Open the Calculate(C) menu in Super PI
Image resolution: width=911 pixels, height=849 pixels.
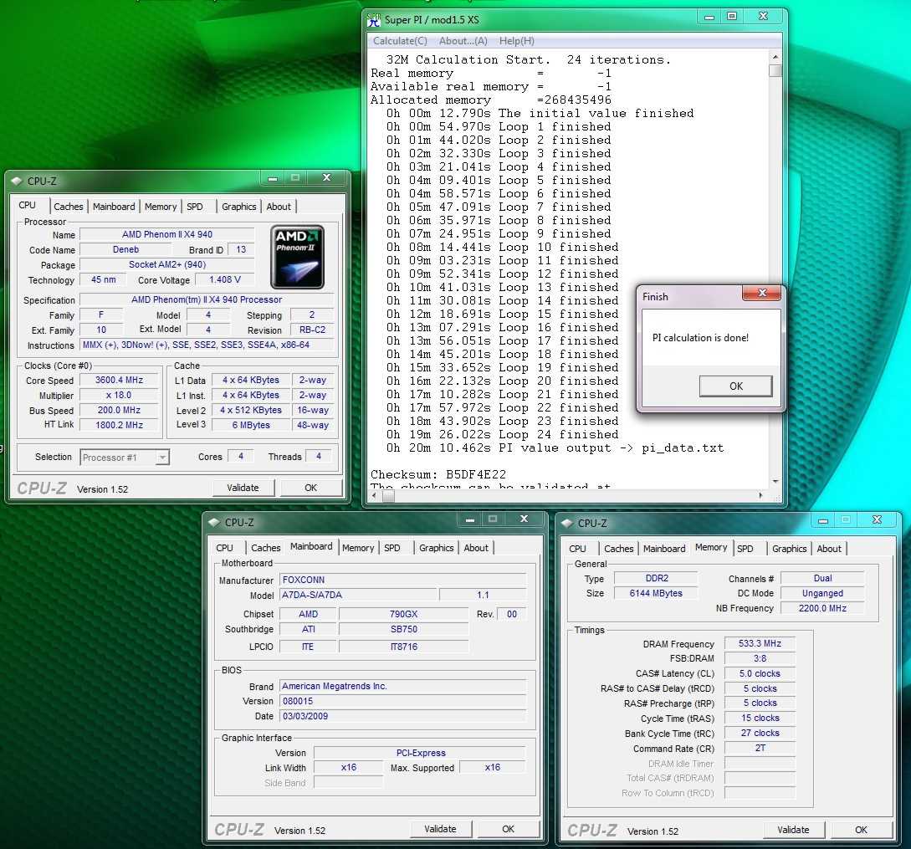pyautogui.click(x=400, y=41)
